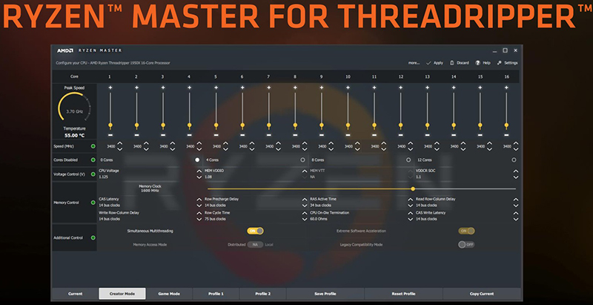Click the more... option in header
This screenshot has height=305, width=593.
coord(414,63)
